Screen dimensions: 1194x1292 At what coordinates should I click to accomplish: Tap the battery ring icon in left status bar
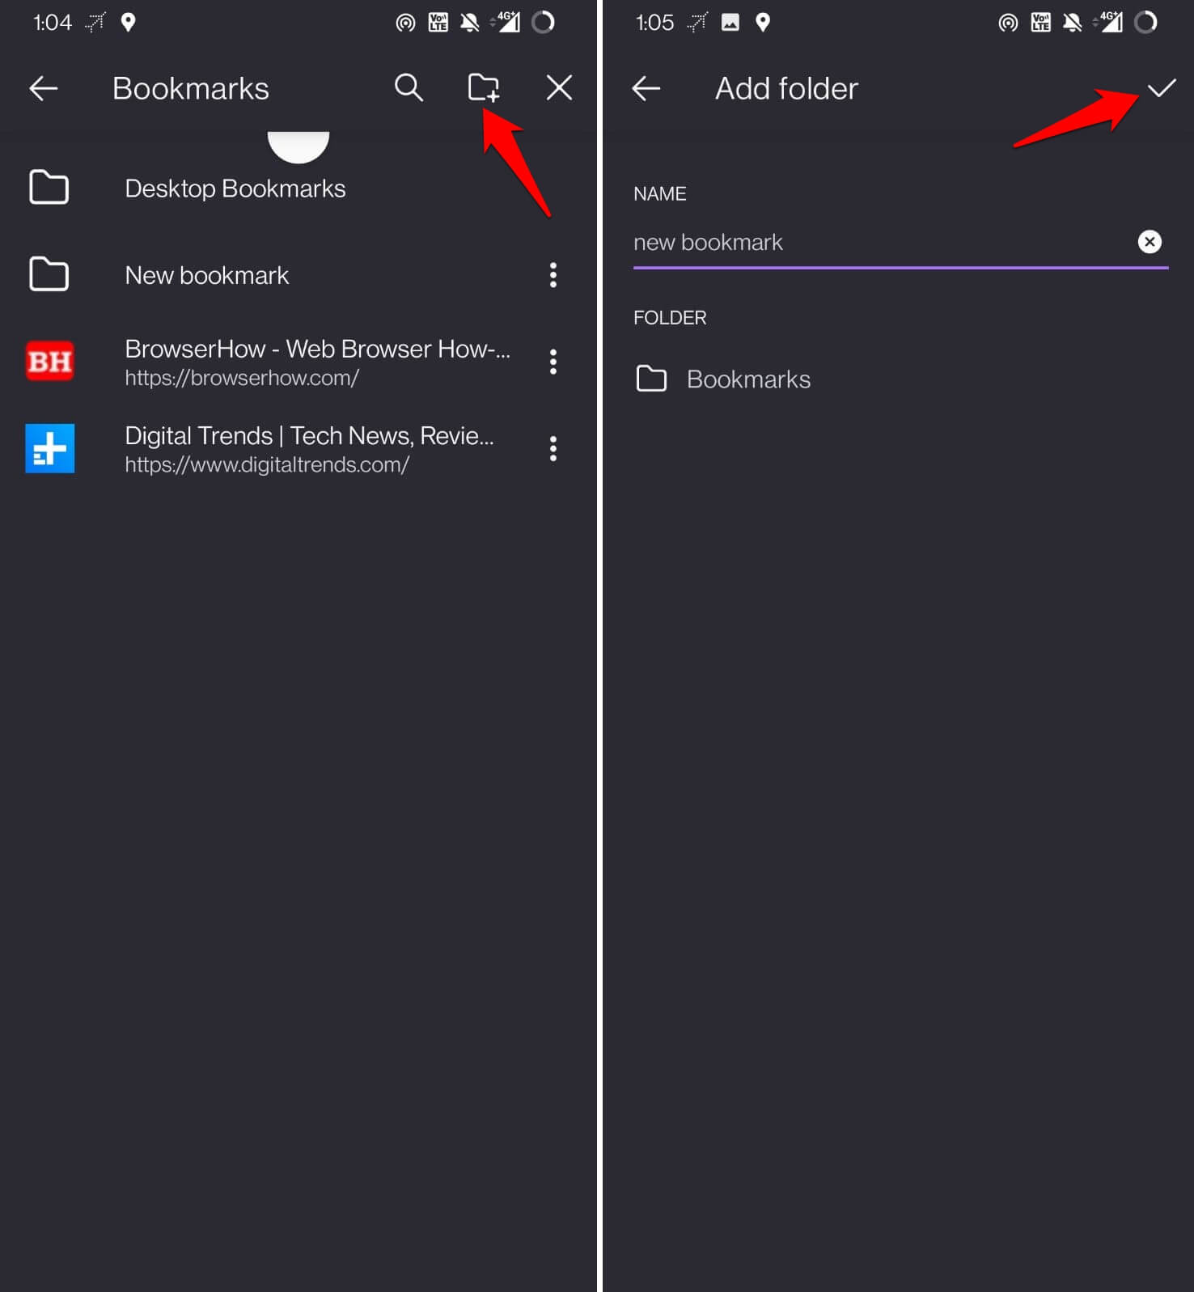point(543,22)
